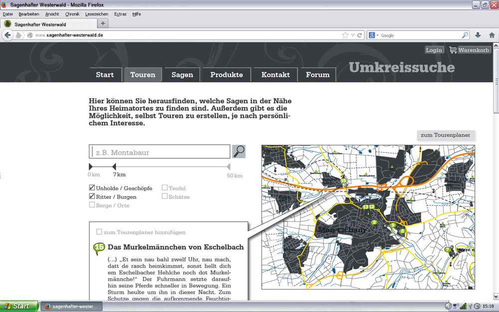The image size is (499, 312).
Task: Enable the zum Tourenplaner hinzufügen checkbox
Action: click(x=99, y=232)
